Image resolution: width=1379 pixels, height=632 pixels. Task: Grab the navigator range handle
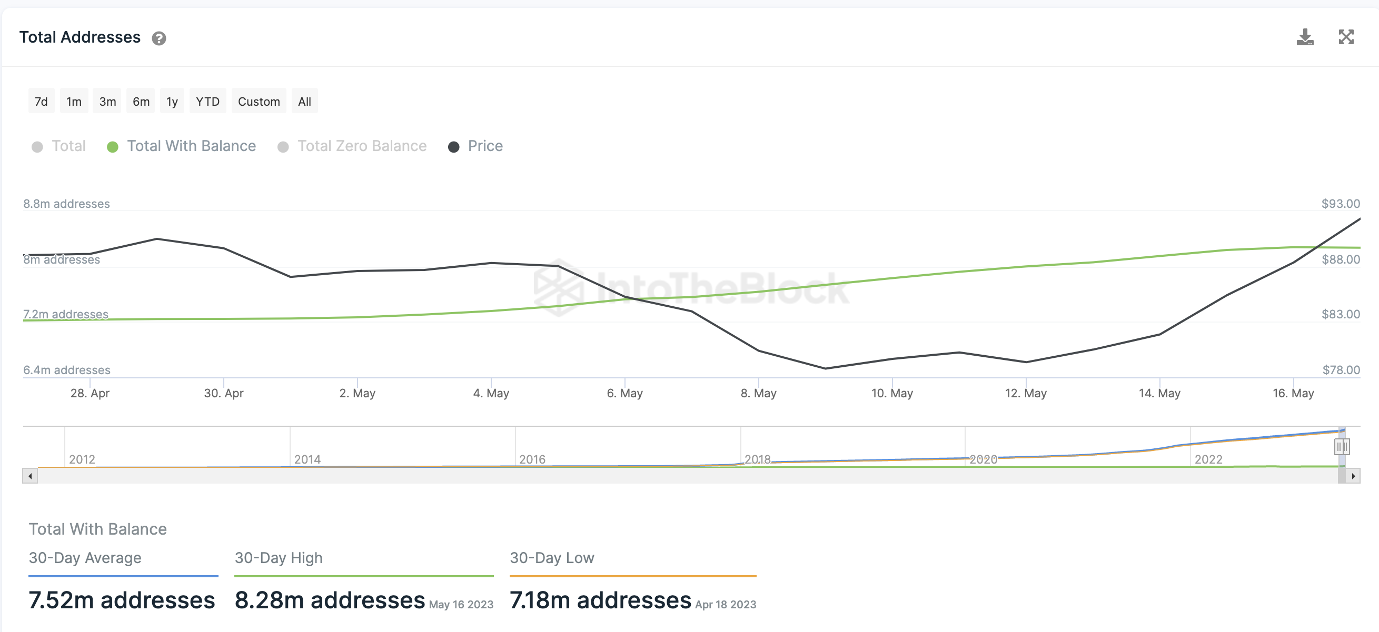coord(1341,446)
